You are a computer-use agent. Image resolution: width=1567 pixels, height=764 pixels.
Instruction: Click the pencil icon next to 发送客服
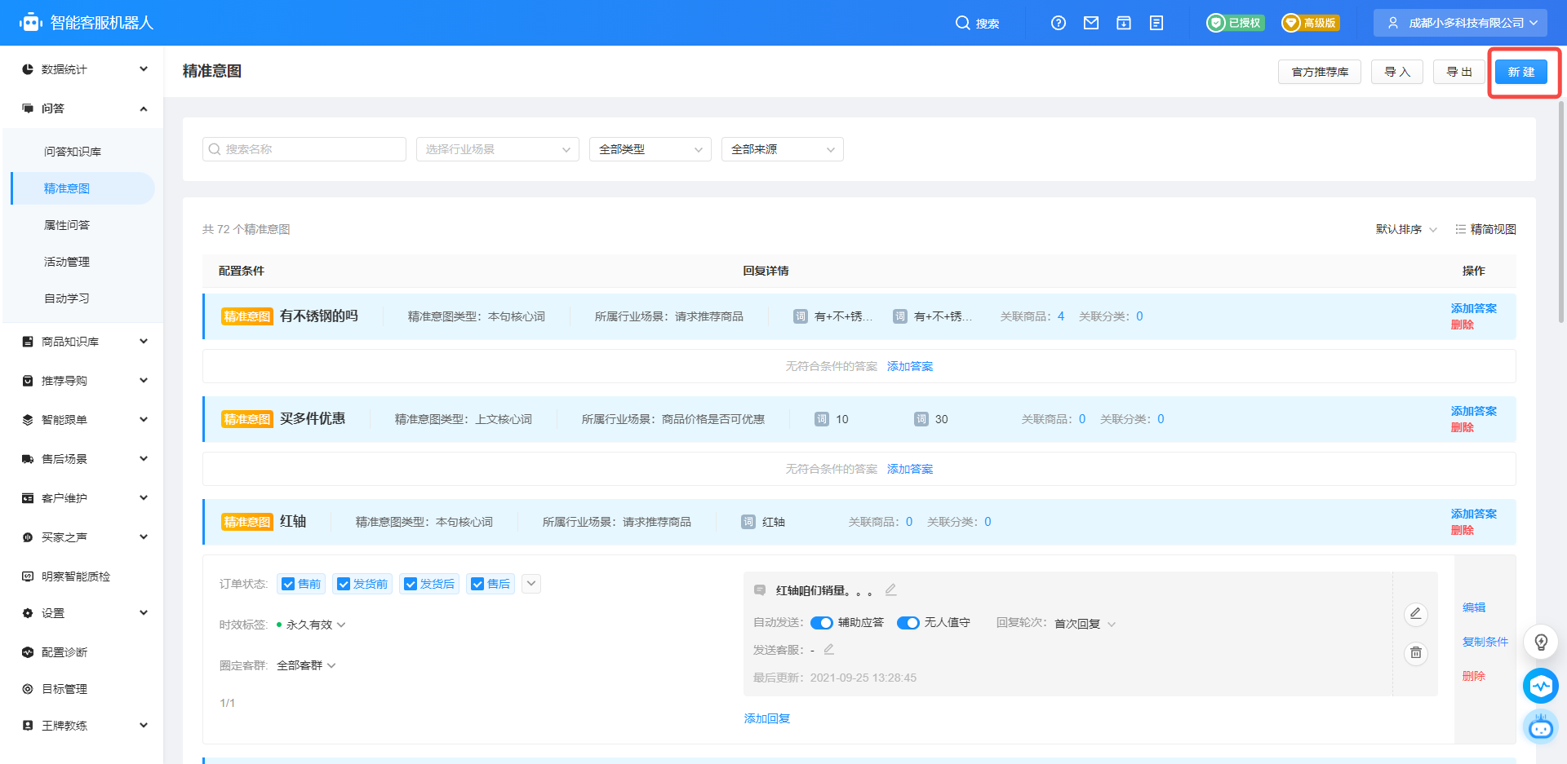tap(828, 650)
